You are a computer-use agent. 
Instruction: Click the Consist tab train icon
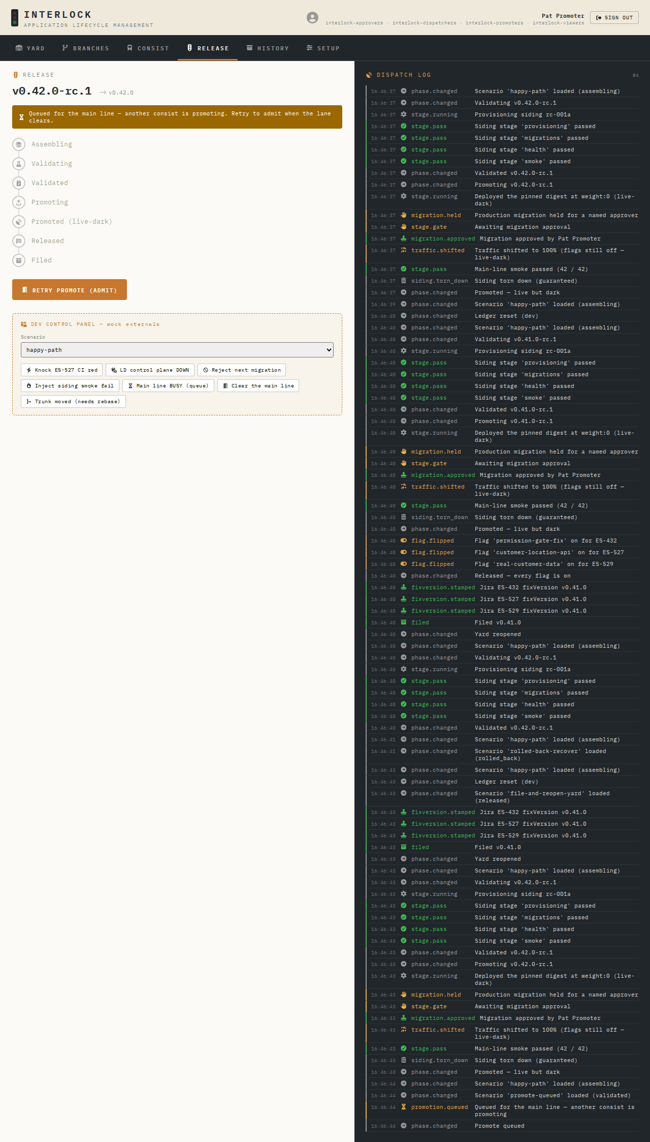[129, 48]
